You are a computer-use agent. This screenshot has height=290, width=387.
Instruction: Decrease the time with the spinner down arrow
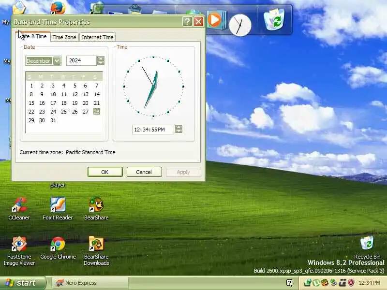pyautogui.click(x=179, y=131)
